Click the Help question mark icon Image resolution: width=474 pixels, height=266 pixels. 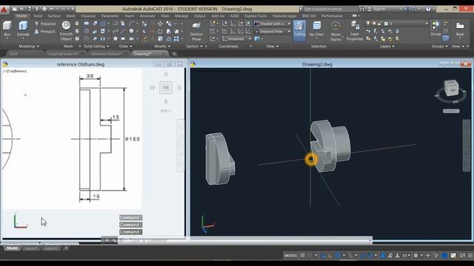coord(428,9)
